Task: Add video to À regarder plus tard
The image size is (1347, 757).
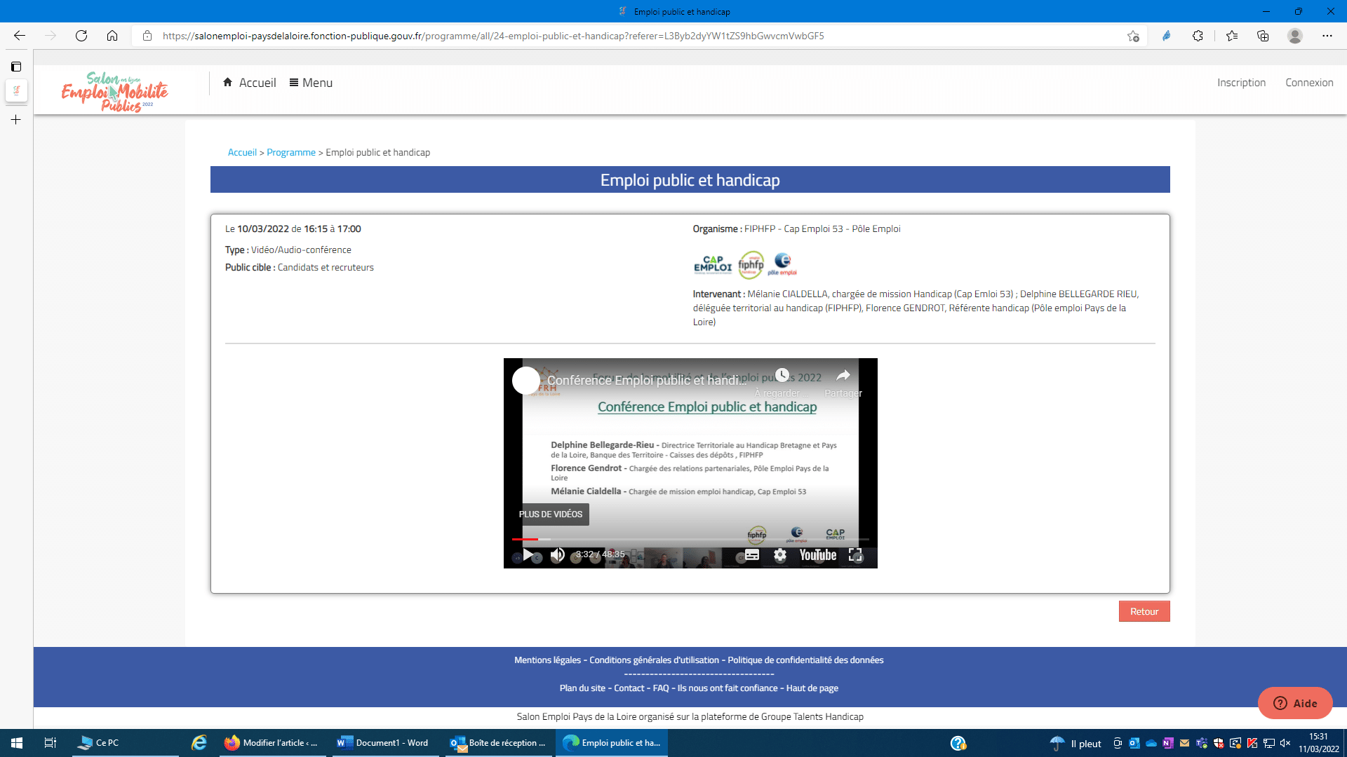Action: pyautogui.click(x=782, y=382)
